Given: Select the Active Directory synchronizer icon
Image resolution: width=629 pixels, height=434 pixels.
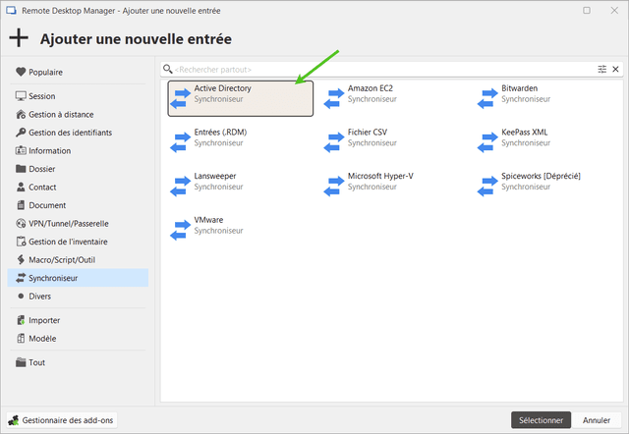Looking at the screenshot, I should (180, 98).
